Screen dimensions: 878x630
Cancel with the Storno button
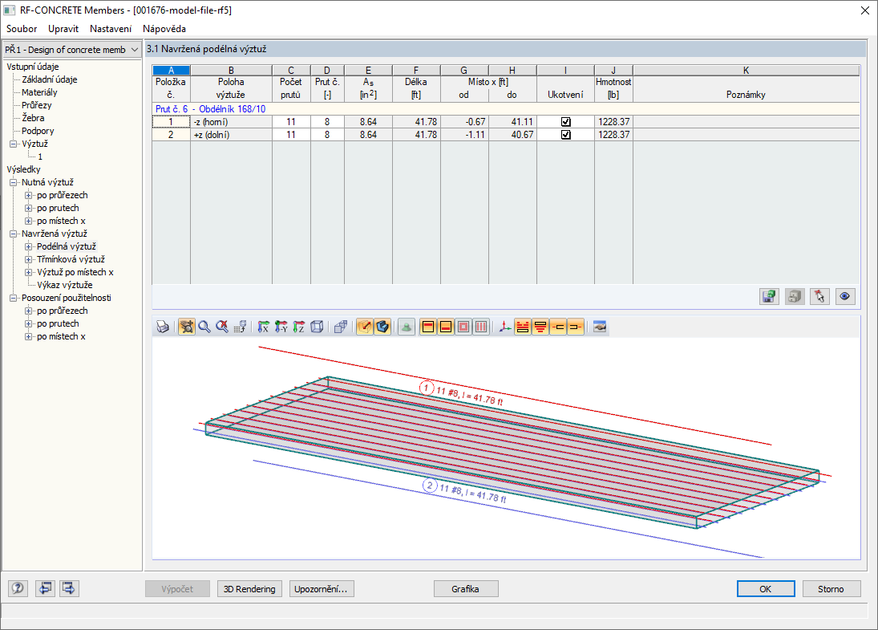[831, 588]
